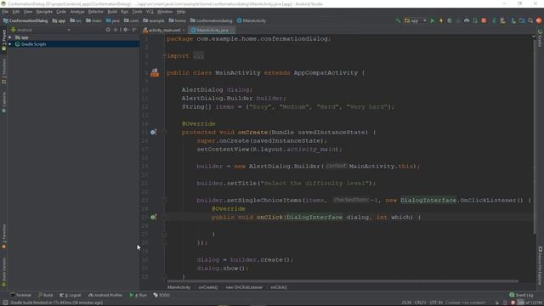The image size is (544, 306).
Task: Click the Debug app icon
Action: tap(450, 20)
